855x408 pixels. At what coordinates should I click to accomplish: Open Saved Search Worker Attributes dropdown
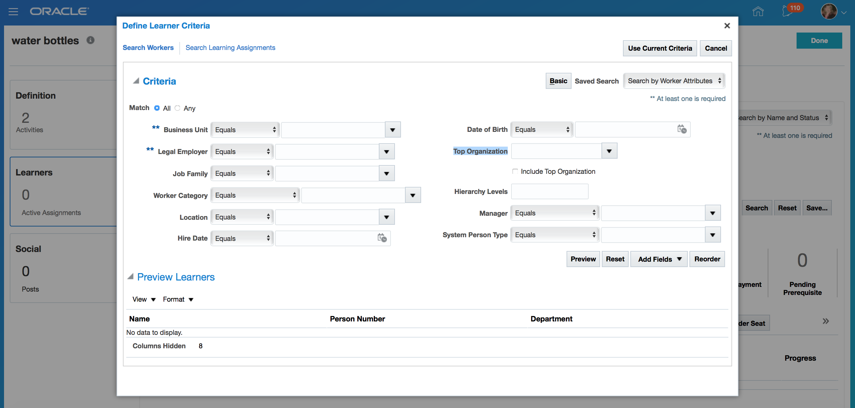pyautogui.click(x=674, y=81)
